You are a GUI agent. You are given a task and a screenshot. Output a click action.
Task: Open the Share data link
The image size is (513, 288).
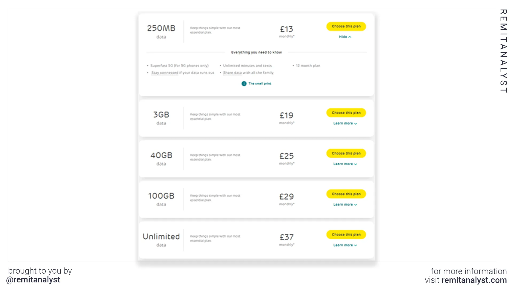coord(232,73)
